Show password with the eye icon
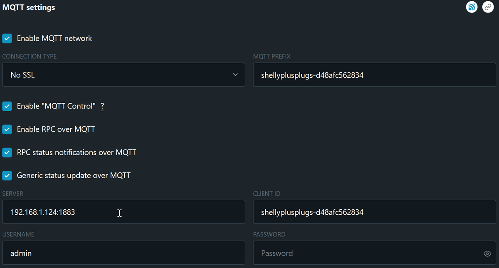The image size is (499, 268). (x=488, y=253)
